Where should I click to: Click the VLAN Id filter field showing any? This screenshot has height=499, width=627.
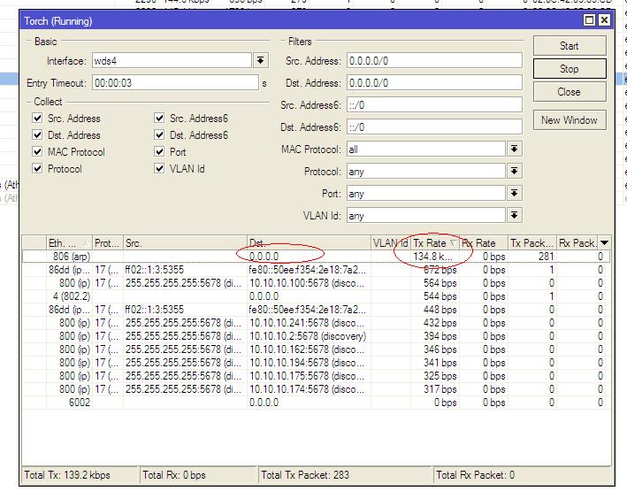[x=426, y=216]
